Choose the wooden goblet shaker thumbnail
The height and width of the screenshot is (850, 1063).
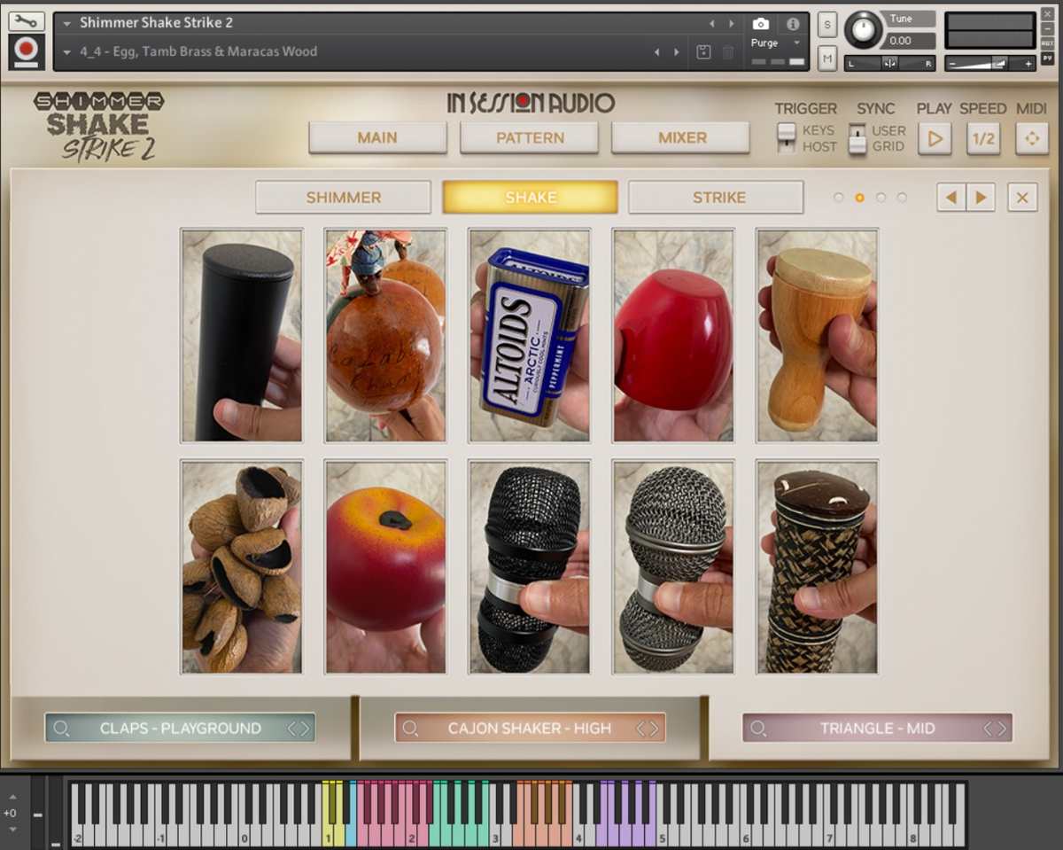817,335
